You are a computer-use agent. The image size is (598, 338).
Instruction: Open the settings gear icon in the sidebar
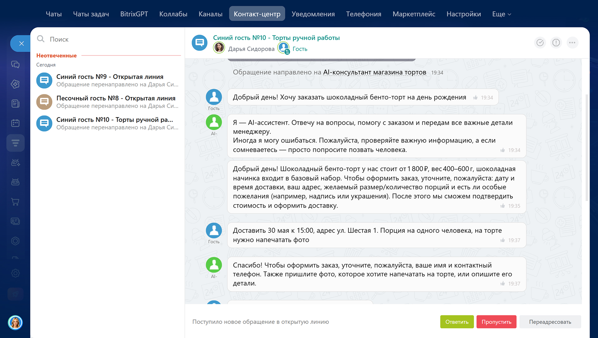(x=15, y=273)
